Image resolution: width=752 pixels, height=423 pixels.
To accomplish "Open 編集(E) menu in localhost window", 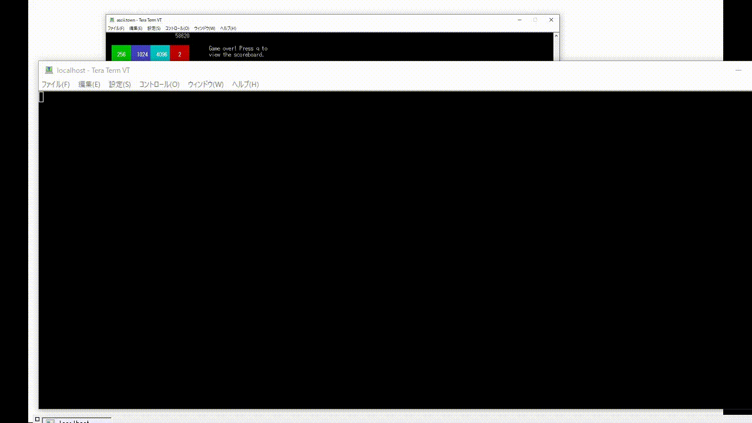I will click(89, 85).
